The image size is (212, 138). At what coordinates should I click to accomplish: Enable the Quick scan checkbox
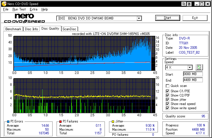[168, 86]
